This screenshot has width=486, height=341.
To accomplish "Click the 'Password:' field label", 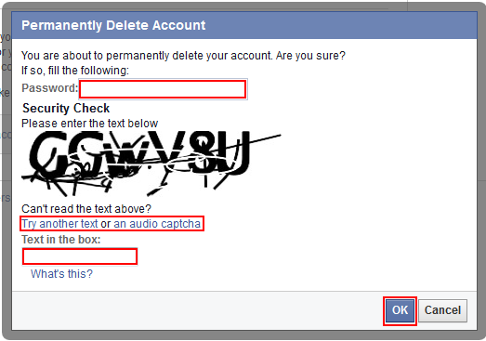I will [49, 88].
